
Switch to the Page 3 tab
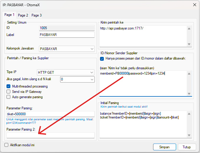[x=37, y=15]
